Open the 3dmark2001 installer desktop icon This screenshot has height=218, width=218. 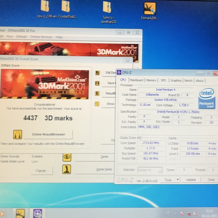point(150,9)
